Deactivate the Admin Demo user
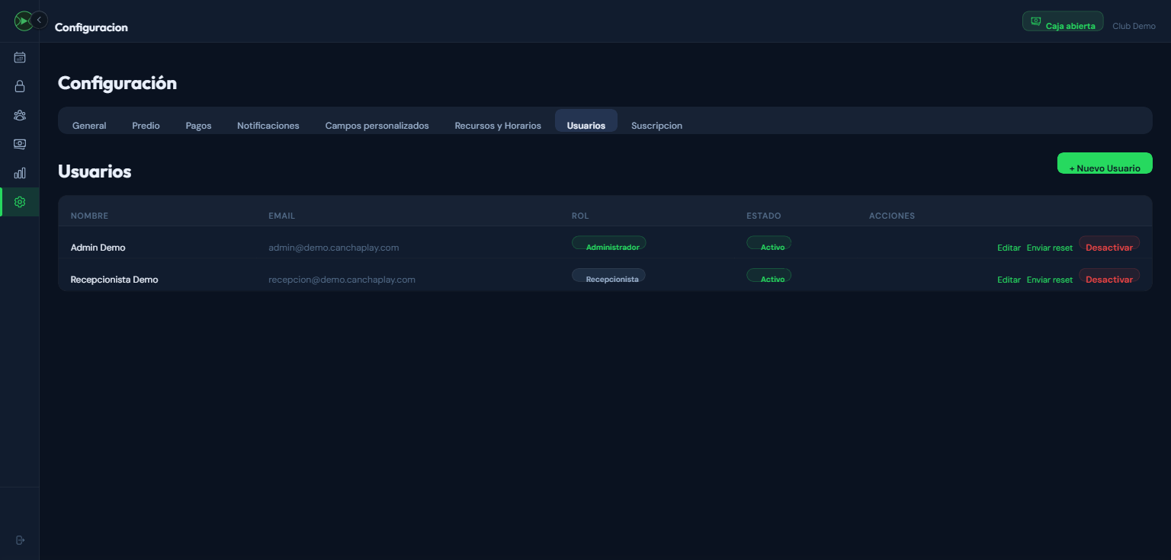Viewport: 1171px width, 560px height. click(1109, 244)
